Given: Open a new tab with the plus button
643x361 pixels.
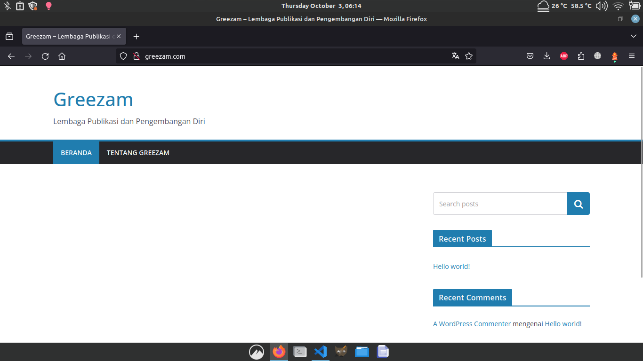Looking at the screenshot, I should point(136,36).
